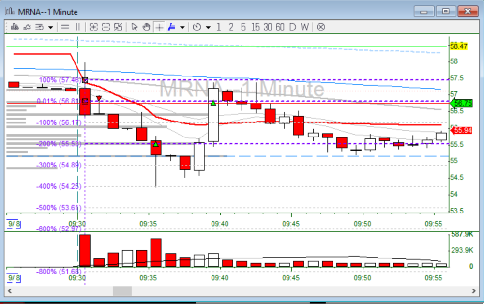Click the right scroll arrow on scrollbar
Image resolution: width=484 pixels, height=304 pixels.
[x=474, y=291]
